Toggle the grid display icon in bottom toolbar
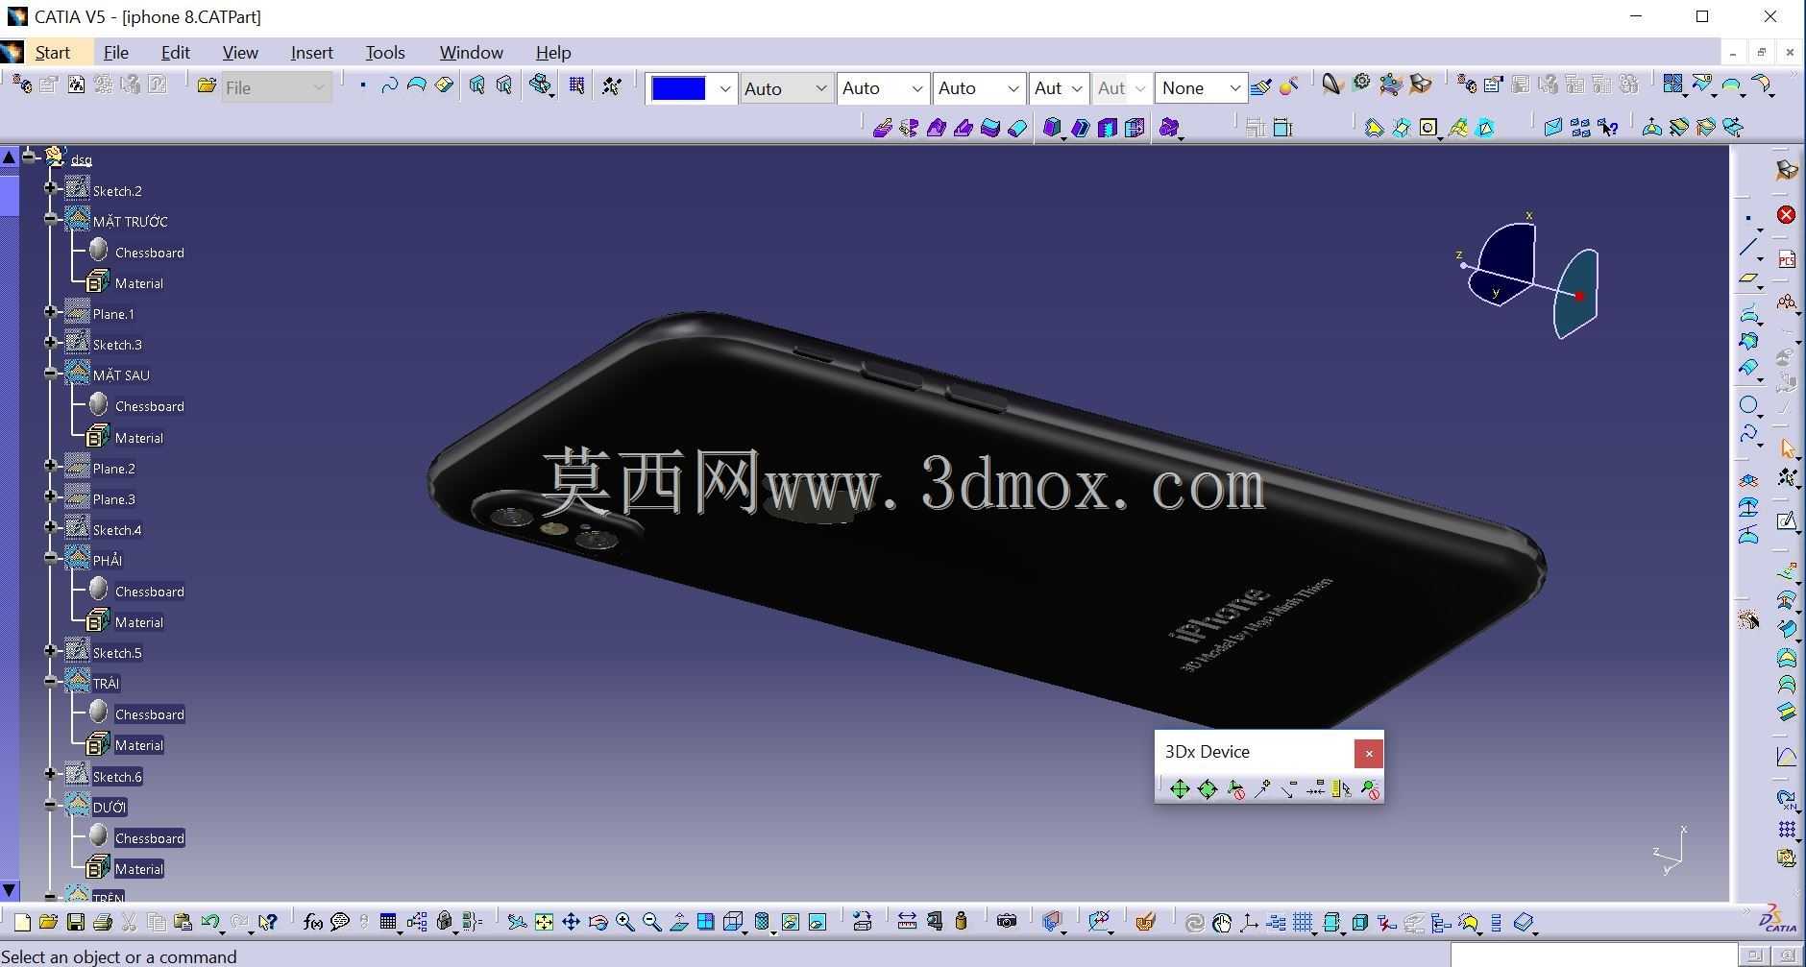 point(1303,923)
